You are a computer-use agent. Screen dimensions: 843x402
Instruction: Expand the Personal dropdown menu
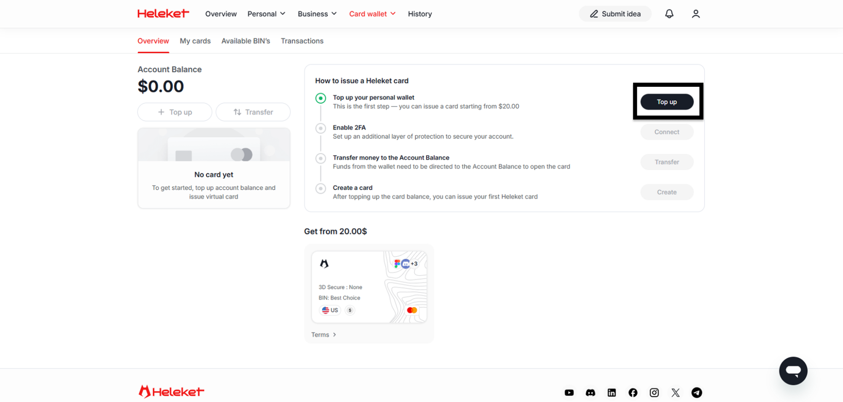point(266,14)
